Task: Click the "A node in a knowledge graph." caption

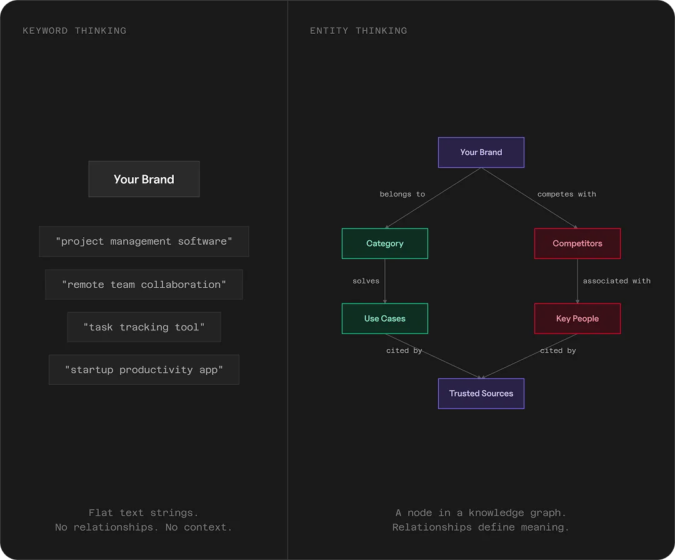Action: (481, 512)
